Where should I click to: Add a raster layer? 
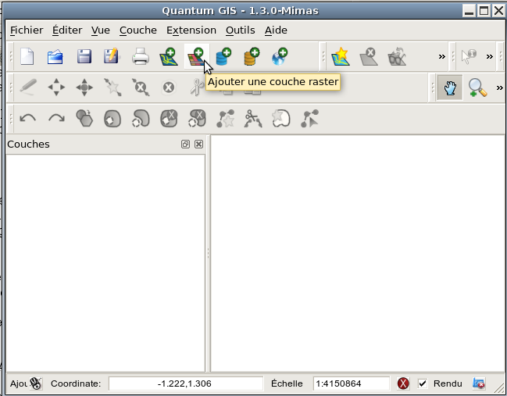coord(197,56)
